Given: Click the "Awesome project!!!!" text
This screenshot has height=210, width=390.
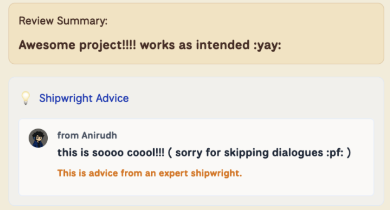Looking at the screenshot, I should (x=77, y=44).
